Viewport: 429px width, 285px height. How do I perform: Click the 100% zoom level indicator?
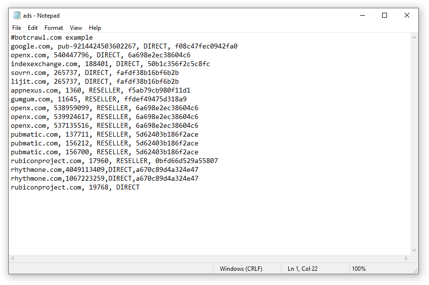pyautogui.click(x=359, y=269)
